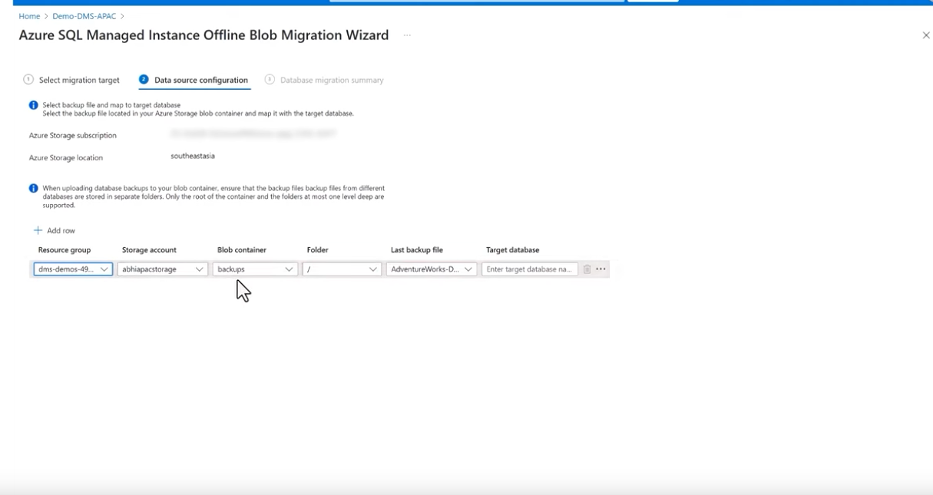This screenshot has width=933, height=495.
Task: Select the Data source configuration step label
Action: (x=201, y=80)
